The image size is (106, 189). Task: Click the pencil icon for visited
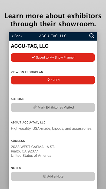click(35, 107)
